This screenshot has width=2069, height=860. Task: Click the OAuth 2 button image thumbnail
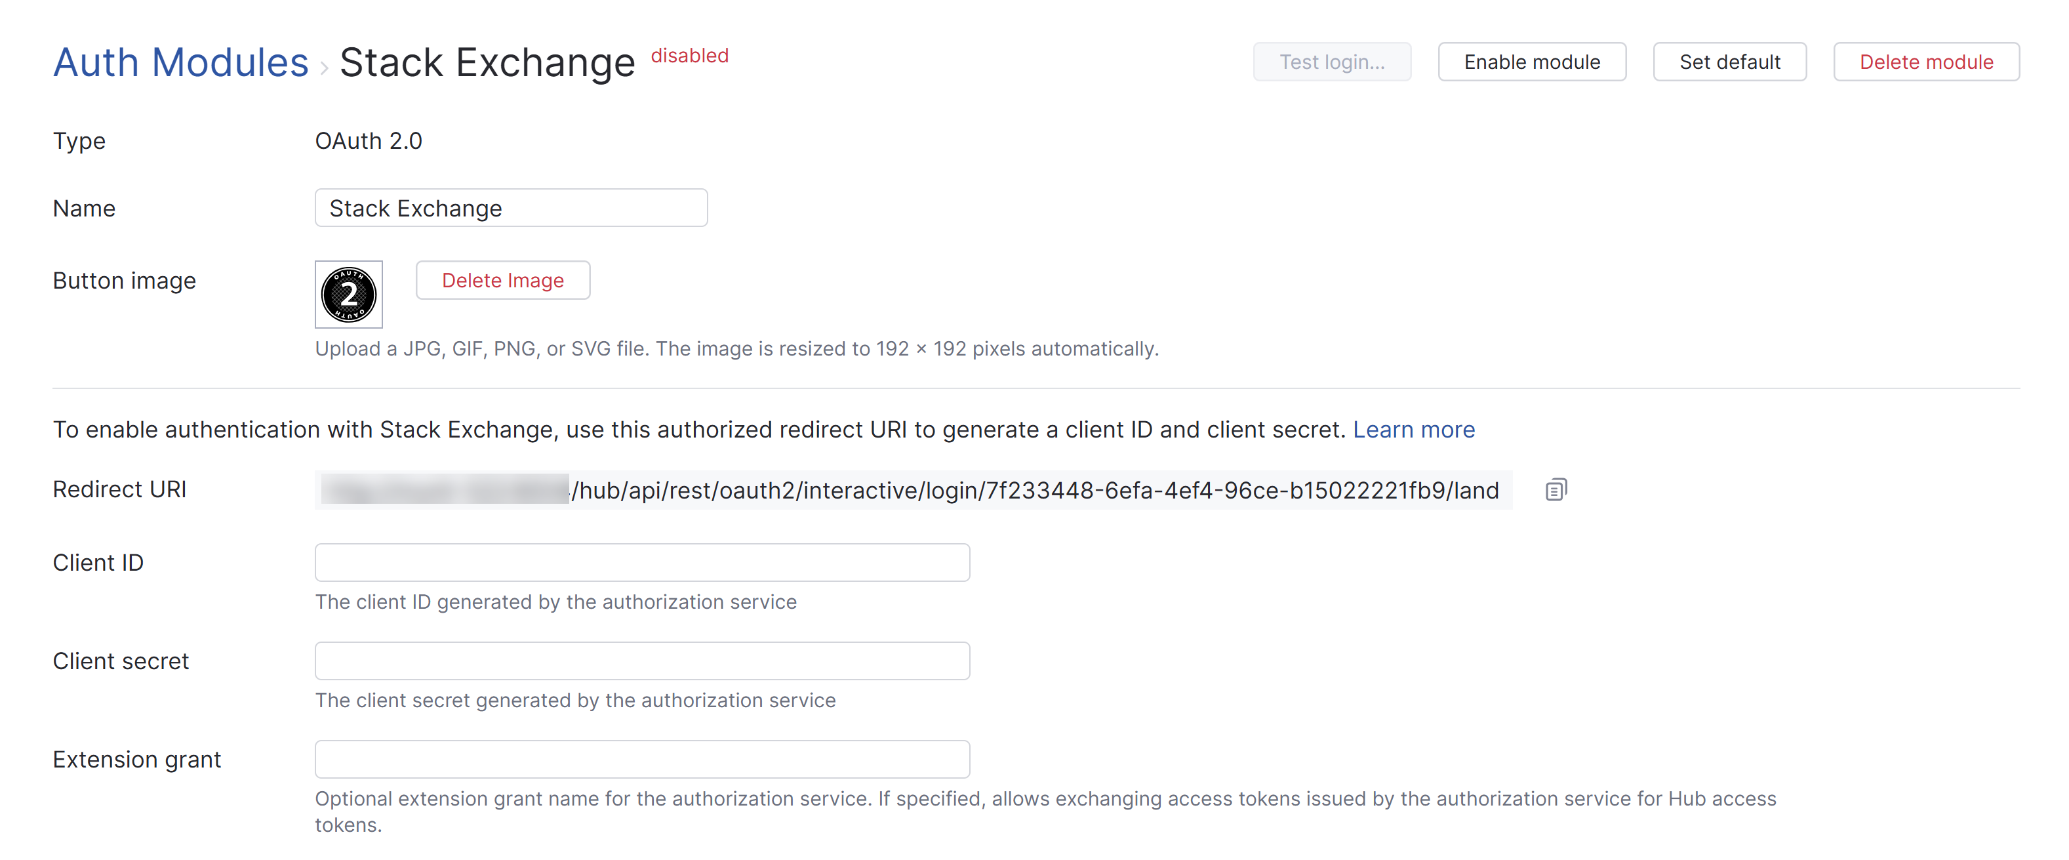click(x=349, y=294)
